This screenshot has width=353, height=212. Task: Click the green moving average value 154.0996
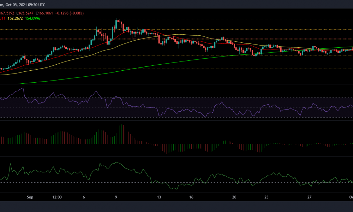(x=32, y=18)
